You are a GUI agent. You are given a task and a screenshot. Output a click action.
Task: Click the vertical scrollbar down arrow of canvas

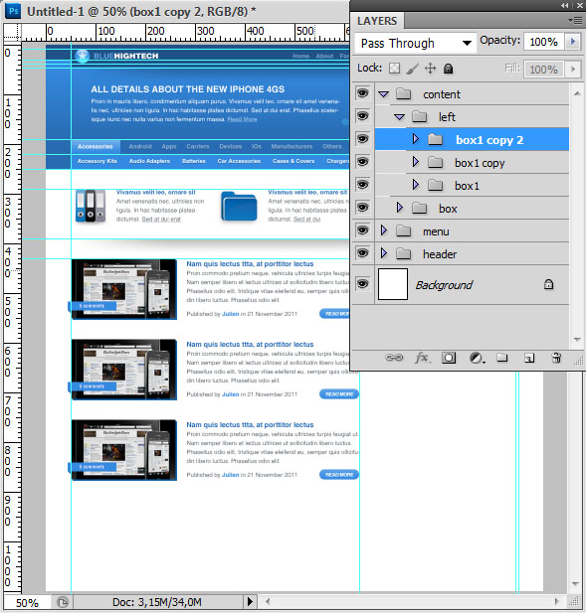(575, 584)
